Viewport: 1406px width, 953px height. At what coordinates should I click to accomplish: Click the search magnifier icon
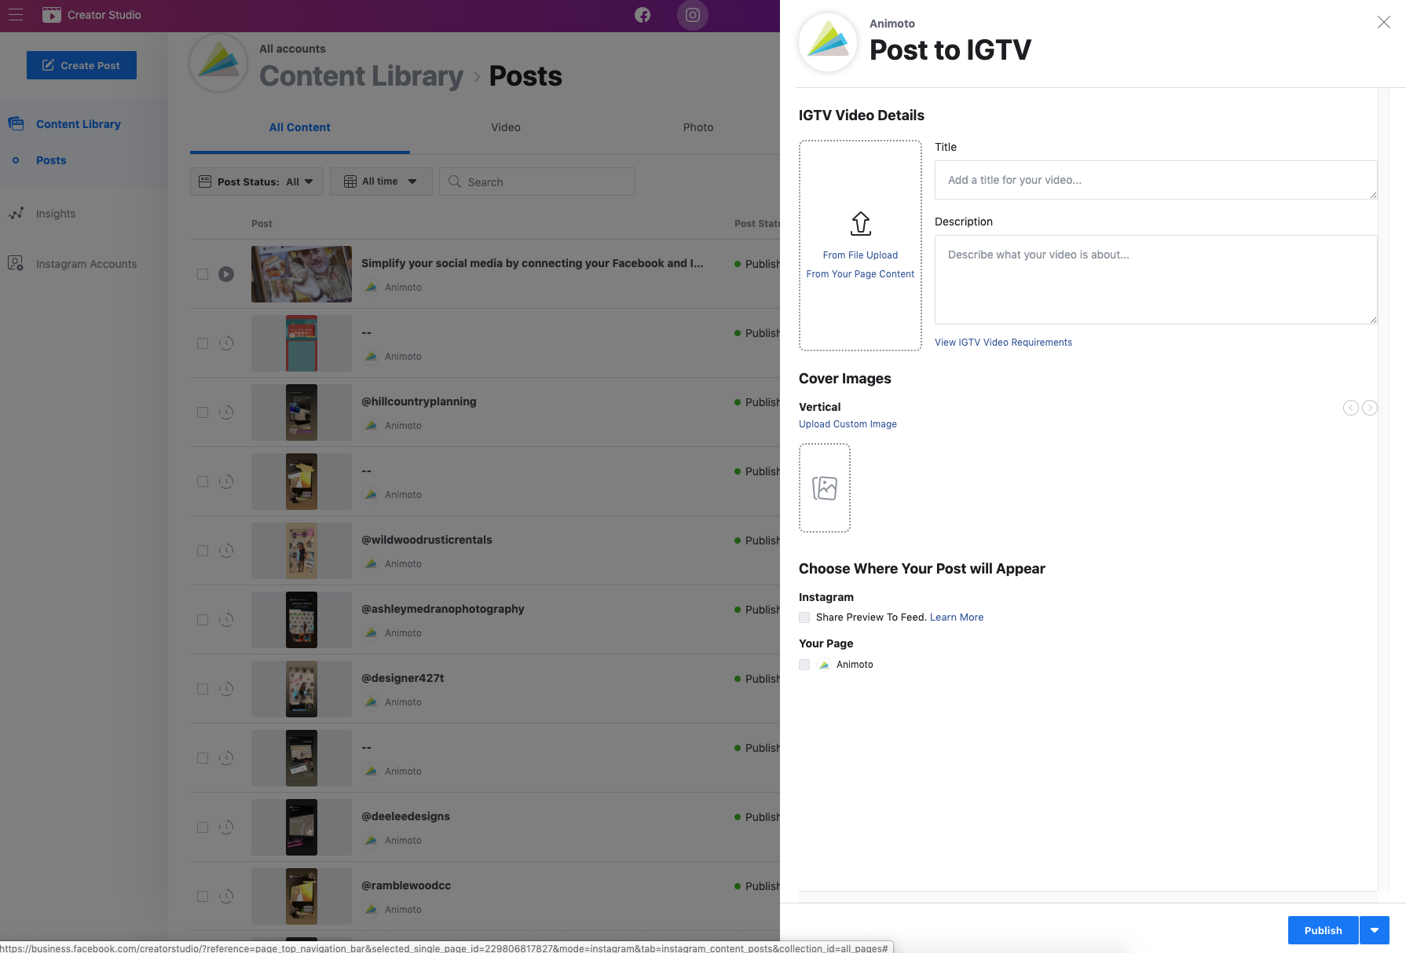[x=455, y=181]
